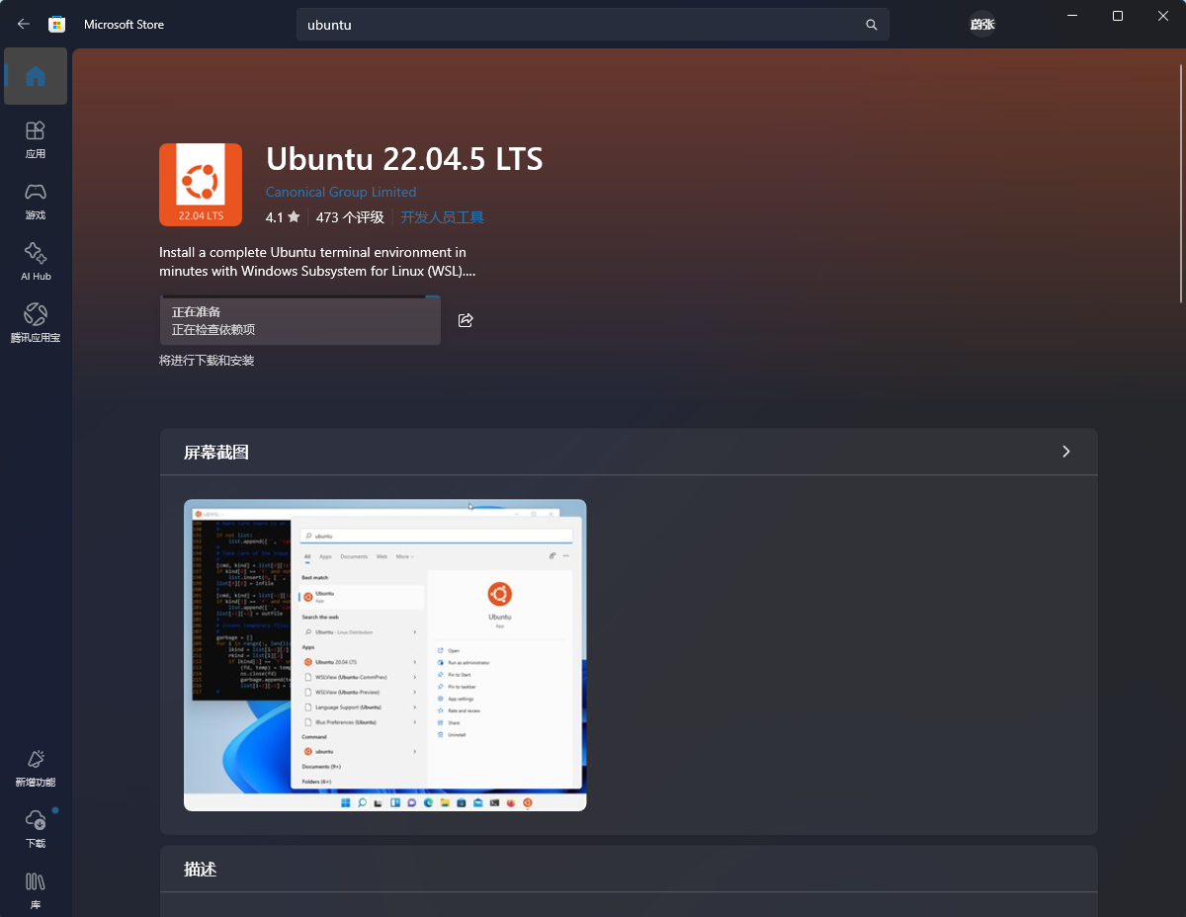Open the 开发人员工具 category link
Viewport: 1186px width, 917px height.
tap(442, 217)
